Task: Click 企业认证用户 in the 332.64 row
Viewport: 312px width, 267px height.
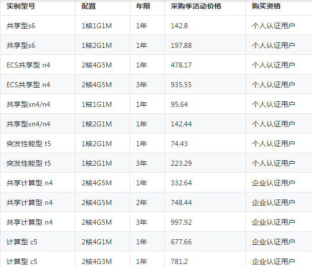Action: pyautogui.click(x=273, y=183)
